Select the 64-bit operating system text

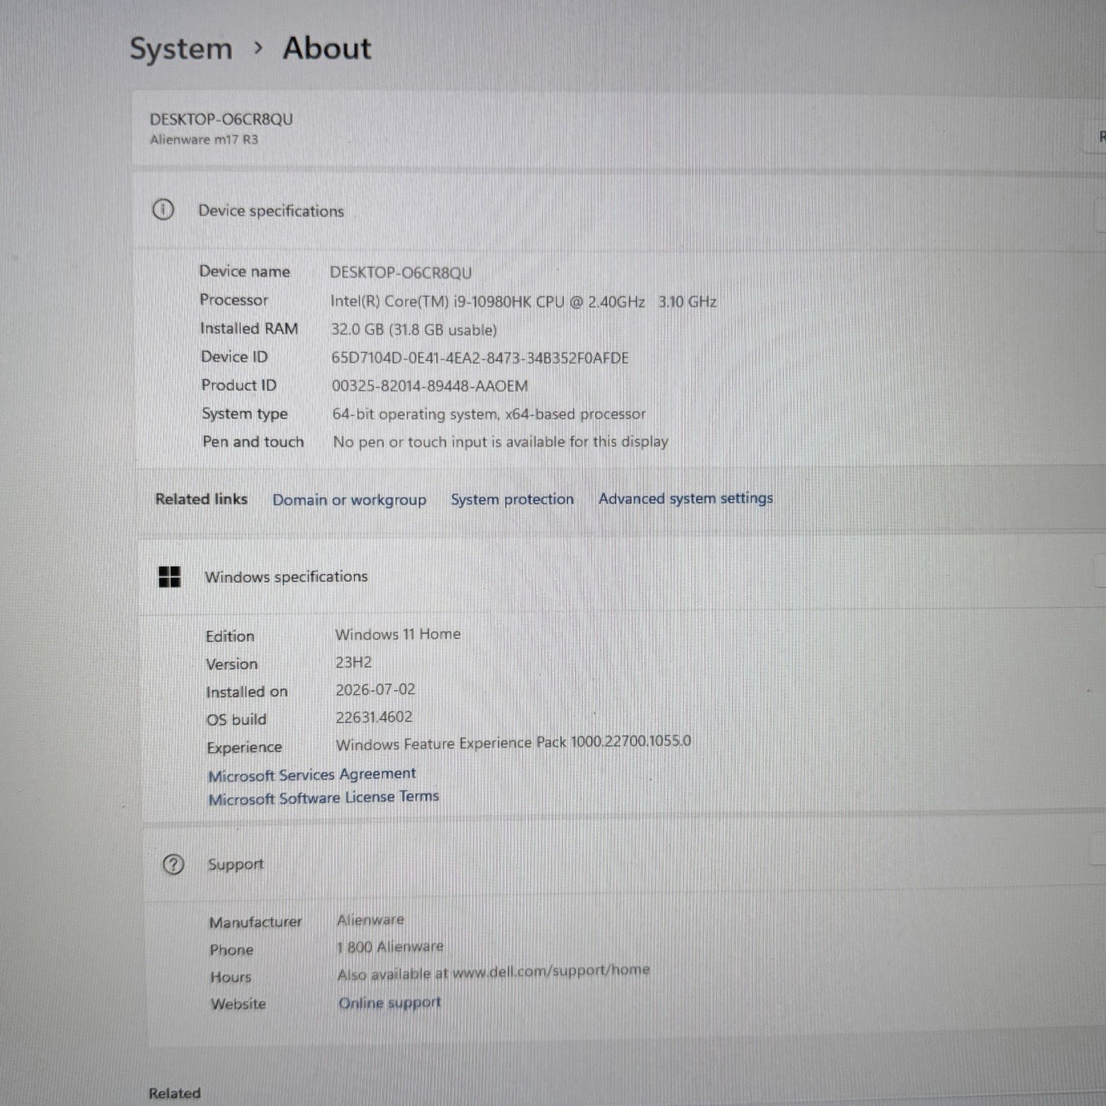point(489,414)
